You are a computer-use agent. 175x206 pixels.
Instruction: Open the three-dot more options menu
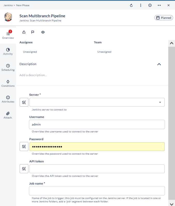pyautogui.click(x=140, y=5)
